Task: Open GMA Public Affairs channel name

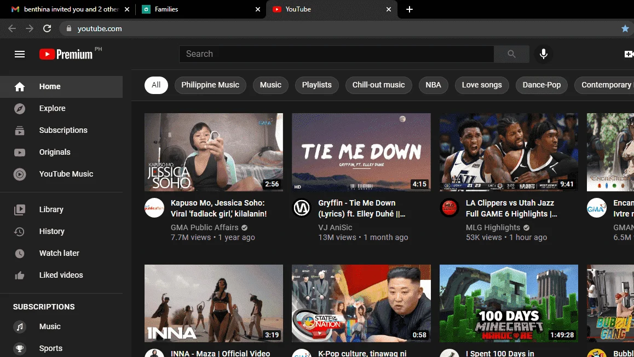Action: click(x=205, y=227)
